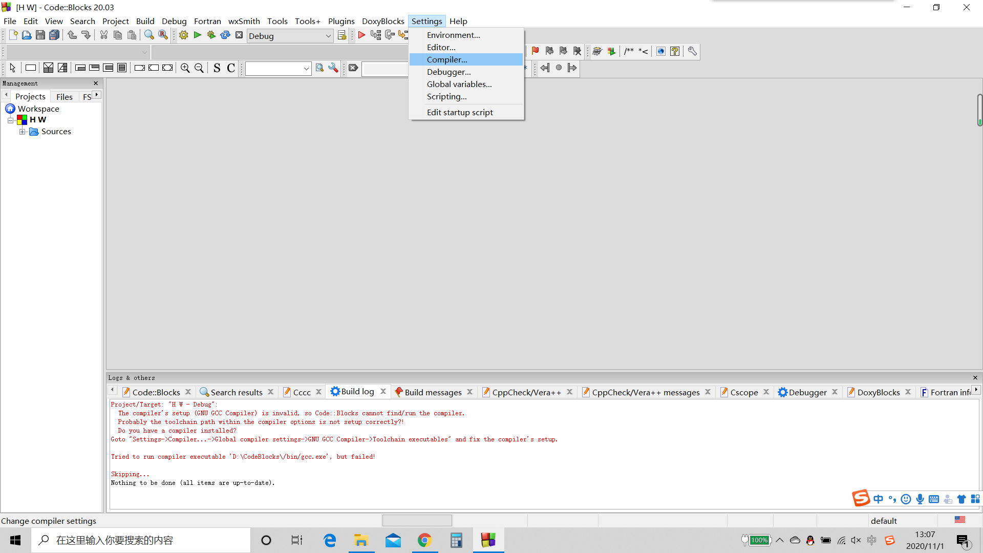Click the green Run arrow icon
983x553 pixels.
pos(198,35)
